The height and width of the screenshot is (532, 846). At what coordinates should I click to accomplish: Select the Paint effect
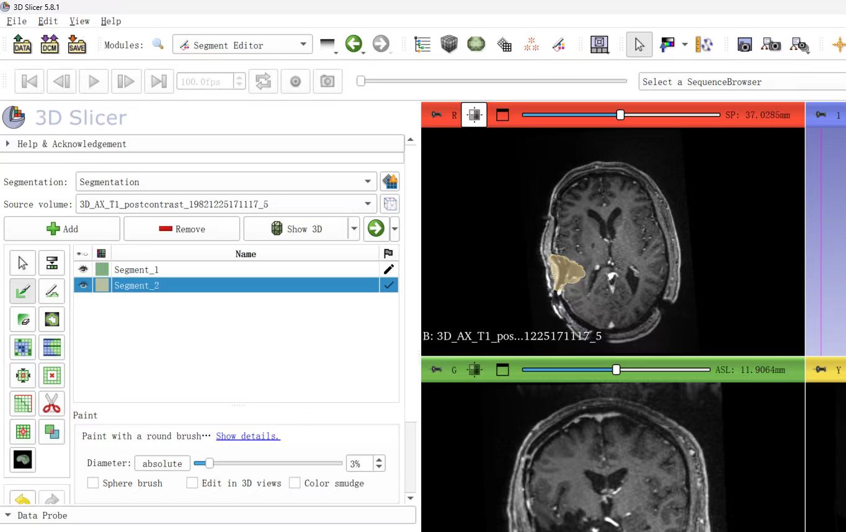[x=23, y=291]
